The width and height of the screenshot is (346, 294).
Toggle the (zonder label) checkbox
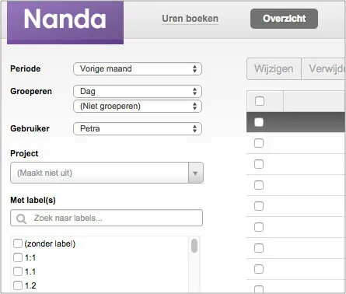pyautogui.click(x=18, y=243)
